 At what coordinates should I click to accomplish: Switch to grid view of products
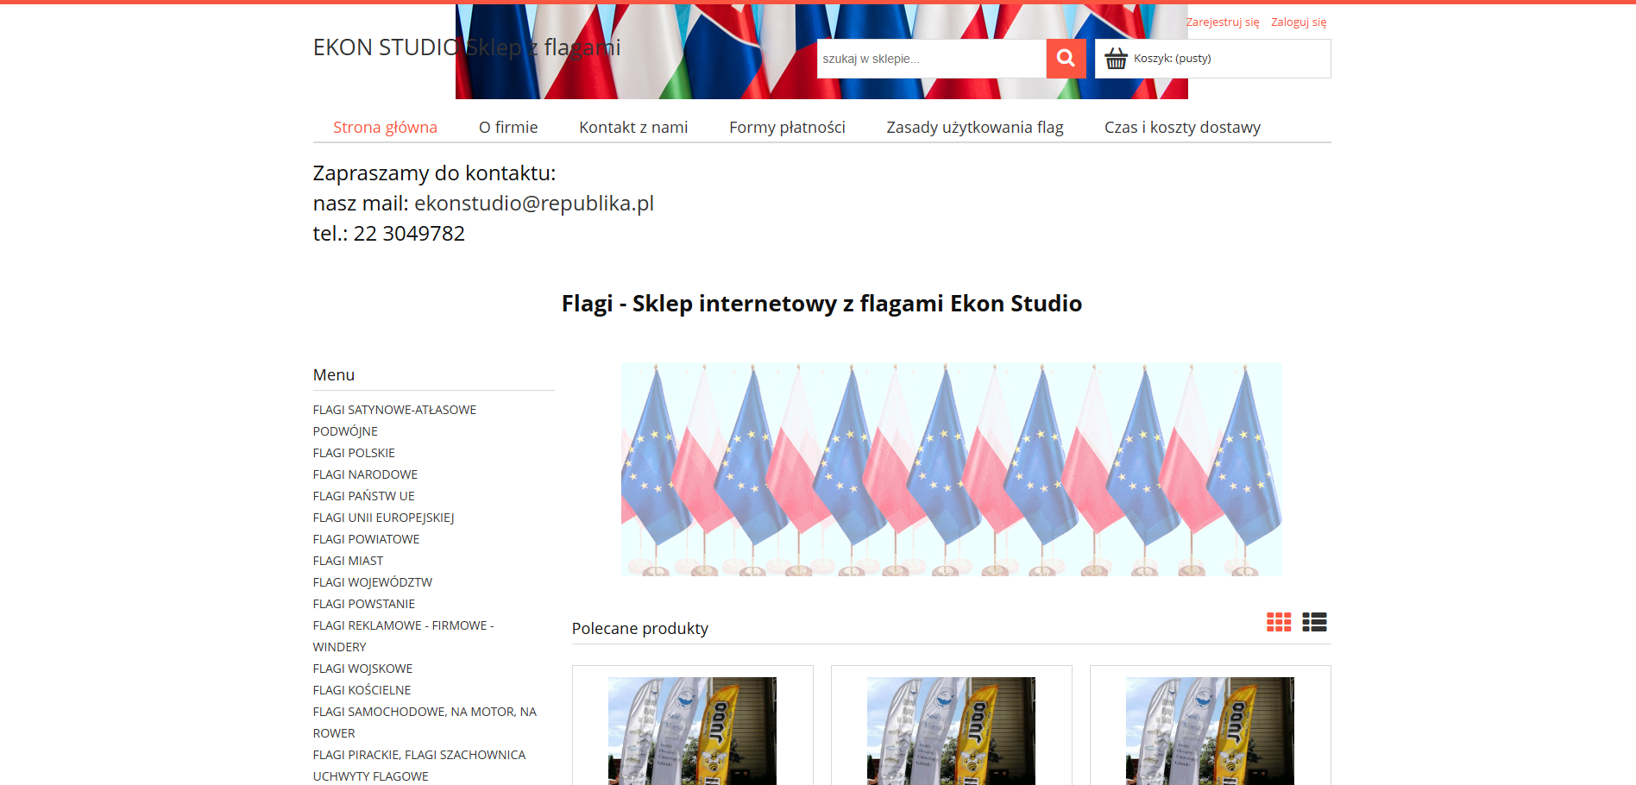(x=1278, y=622)
